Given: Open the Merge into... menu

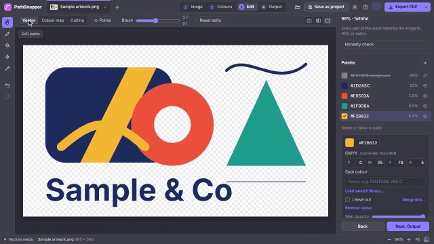Looking at the screenshot, I should [x=414, y=200].
